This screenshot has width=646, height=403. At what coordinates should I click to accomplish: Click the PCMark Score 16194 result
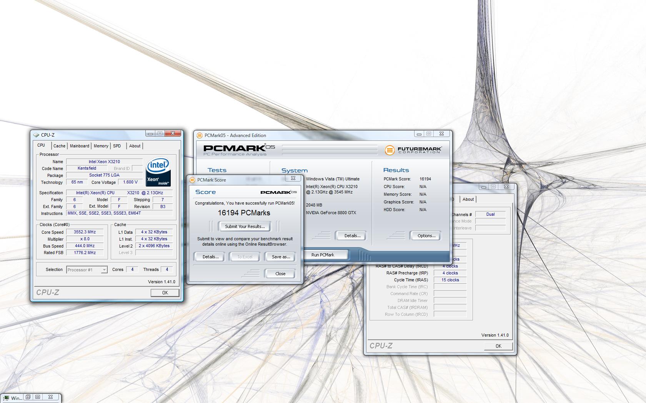(x=425, y=179)
